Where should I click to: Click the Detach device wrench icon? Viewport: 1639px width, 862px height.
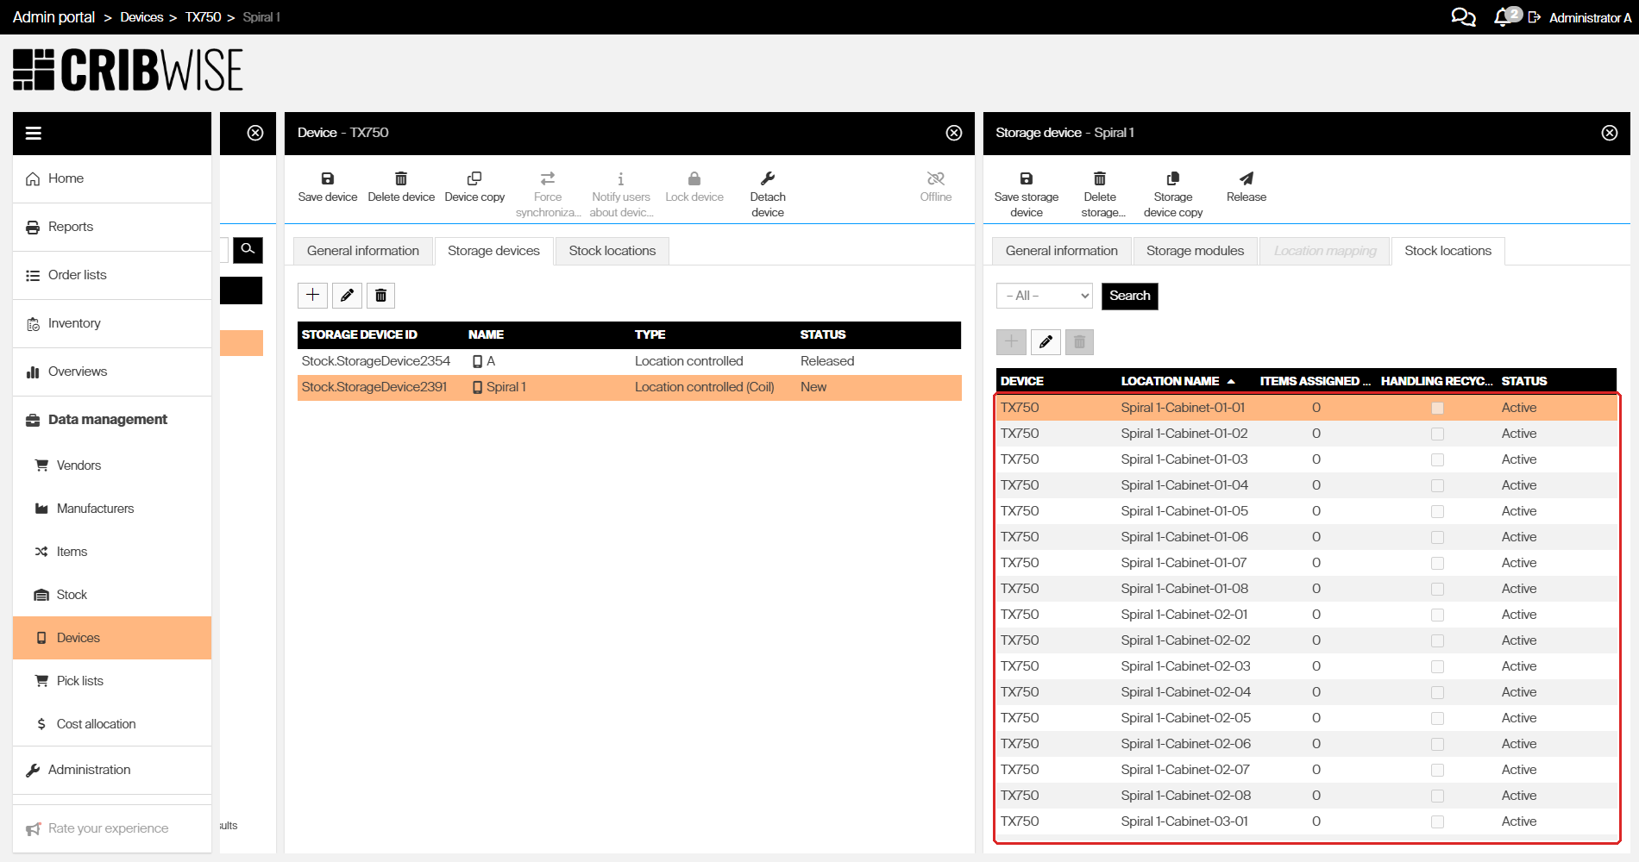(768, 178)
